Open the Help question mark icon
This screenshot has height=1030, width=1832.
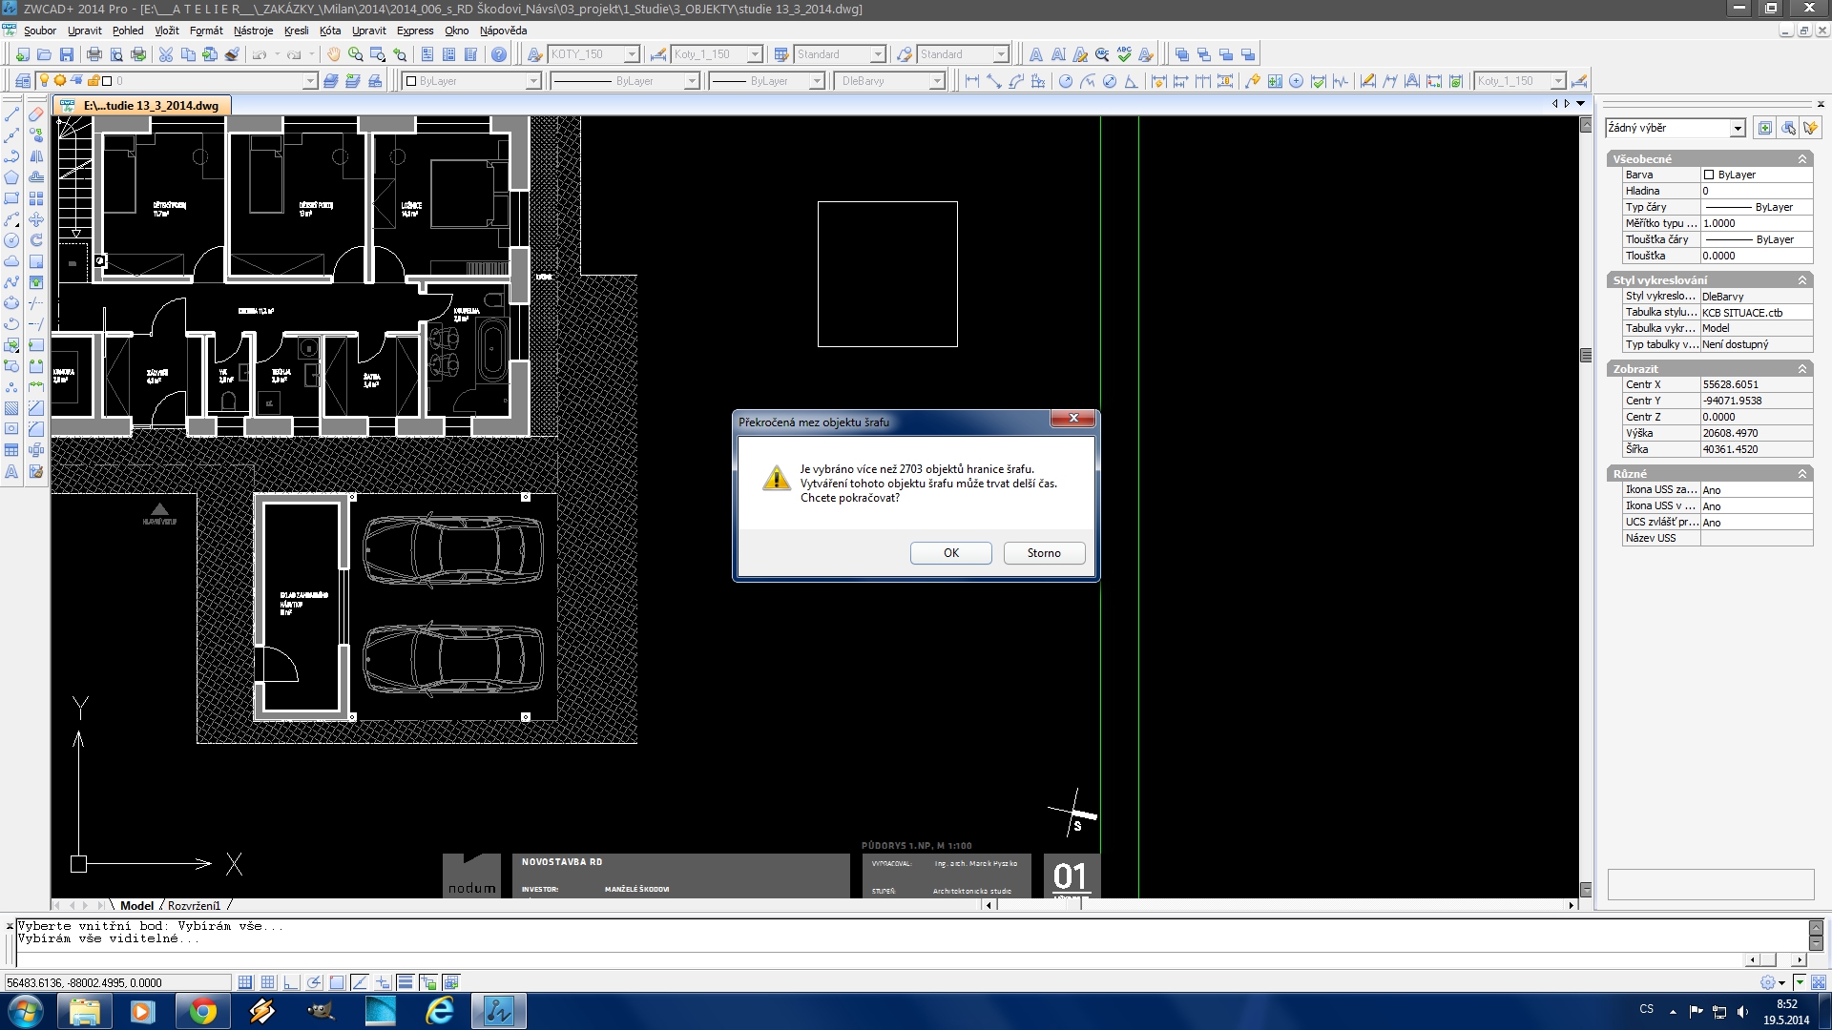coord(498,54)
